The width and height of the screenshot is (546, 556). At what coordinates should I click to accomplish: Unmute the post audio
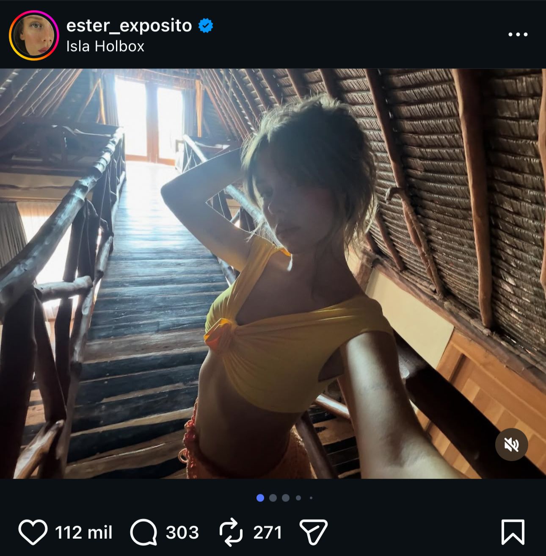[511, 445]
